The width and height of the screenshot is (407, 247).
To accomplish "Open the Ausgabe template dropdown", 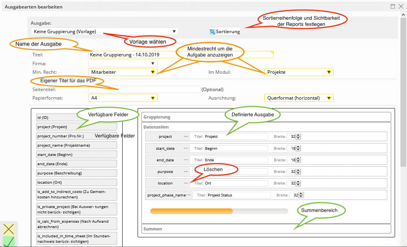I will 104,32.
